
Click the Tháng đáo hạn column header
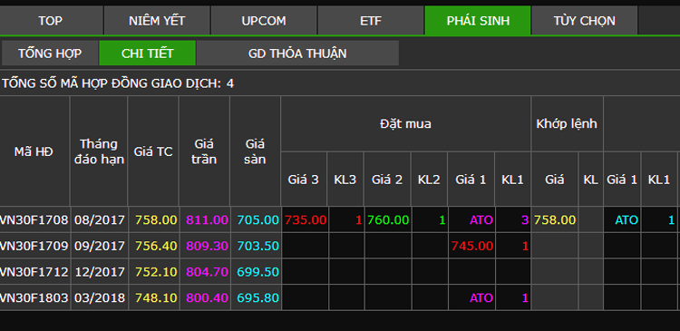pyautogui.click(x=99, y=151)
